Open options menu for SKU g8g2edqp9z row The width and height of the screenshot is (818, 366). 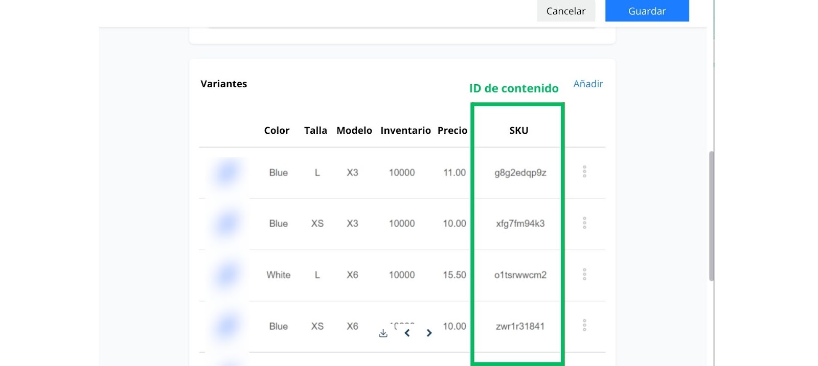pos(584,172)
